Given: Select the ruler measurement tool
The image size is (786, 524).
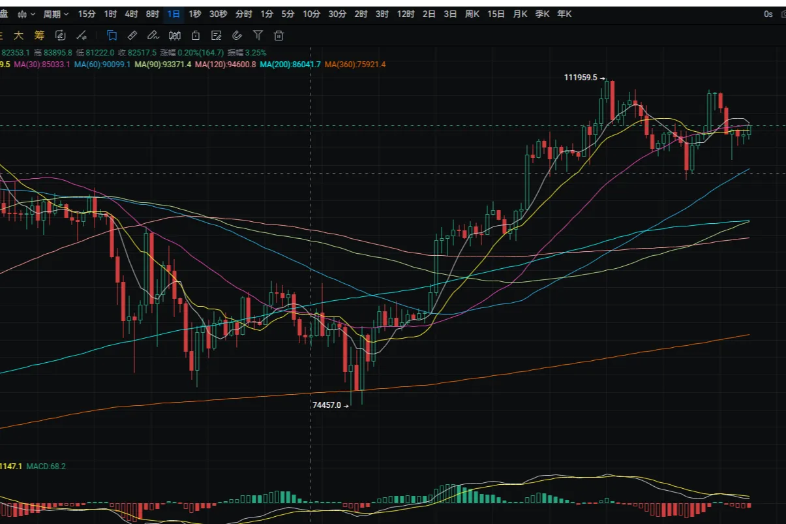Looking at the screenshot, I should pyautogui.click(x=132, y=35).
